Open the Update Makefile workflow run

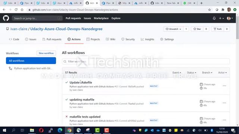(x=81, y=82)
